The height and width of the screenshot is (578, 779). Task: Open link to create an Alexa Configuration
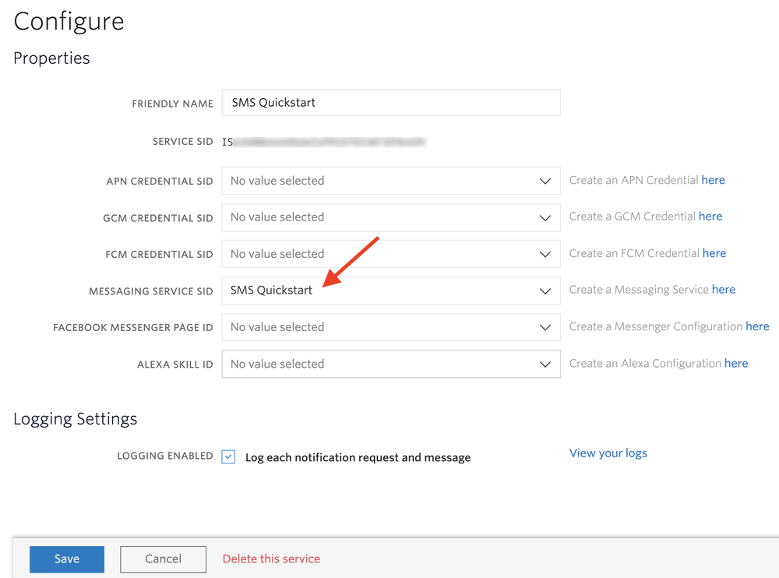tap(736, 363)
